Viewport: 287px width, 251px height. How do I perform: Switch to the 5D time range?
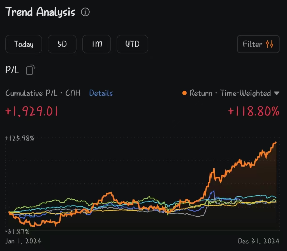tap(62, 44)
